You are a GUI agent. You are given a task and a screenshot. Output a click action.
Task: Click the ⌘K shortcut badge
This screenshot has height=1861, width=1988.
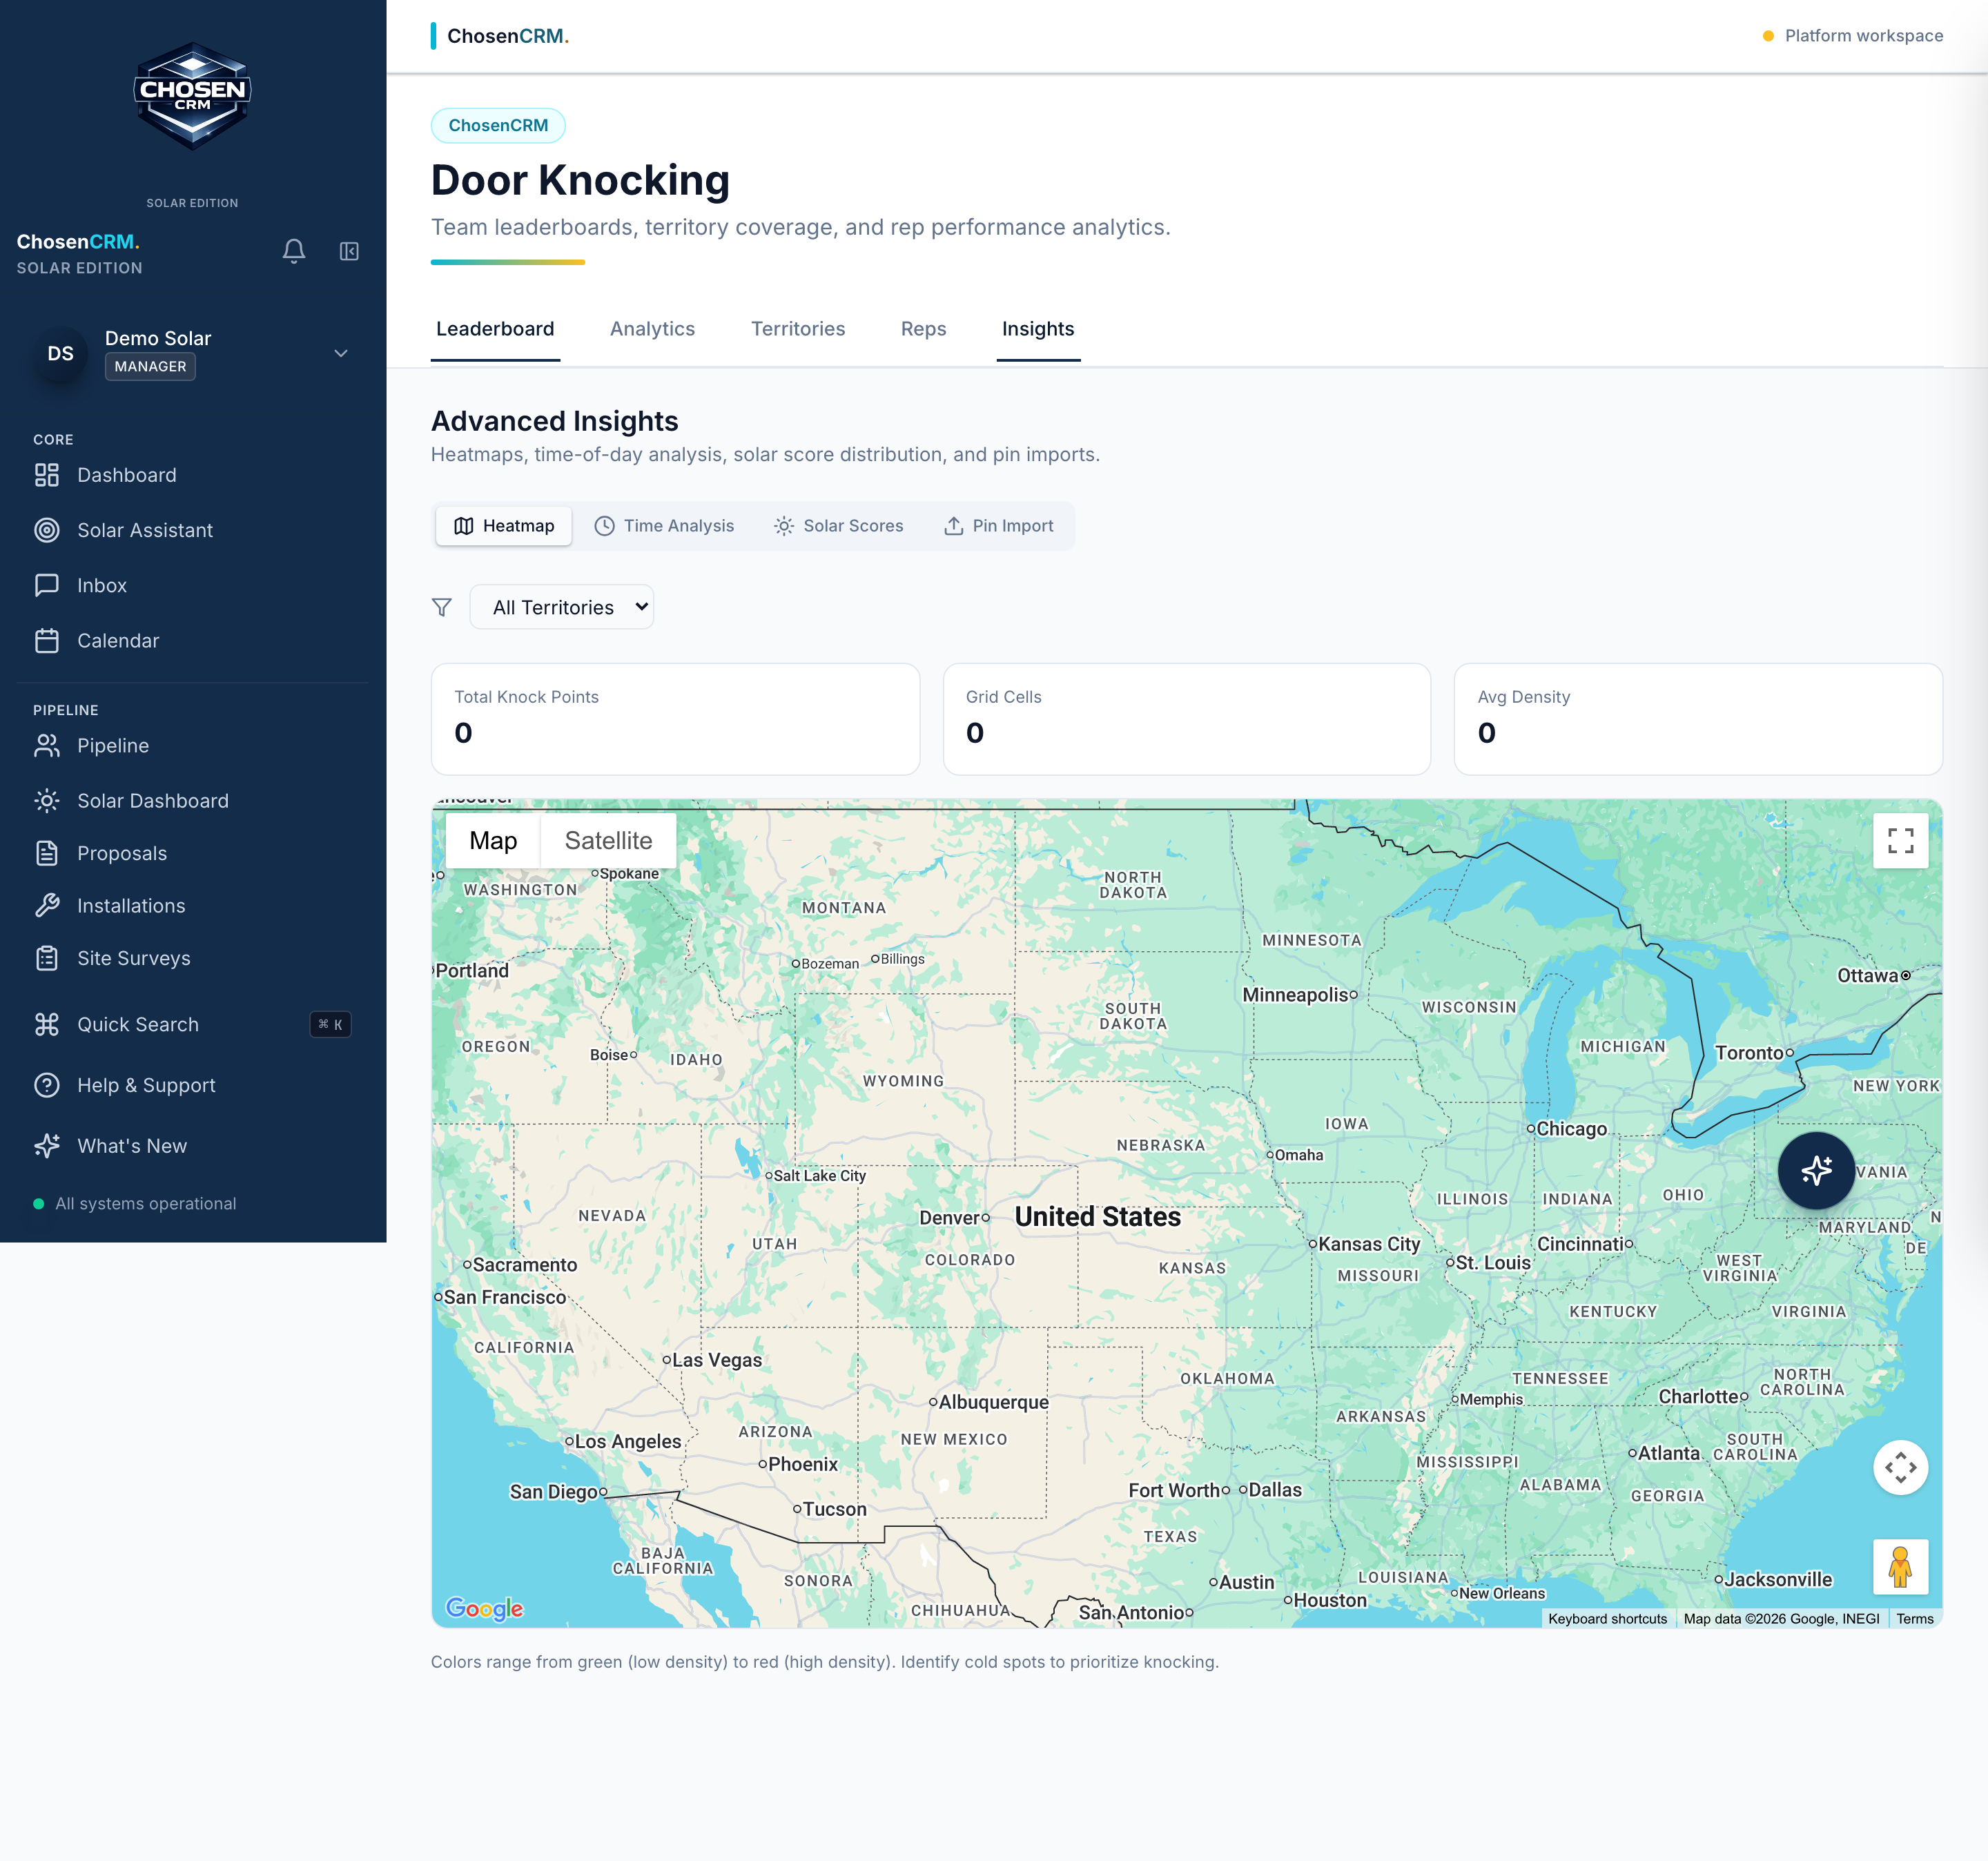pos(330,1024)
